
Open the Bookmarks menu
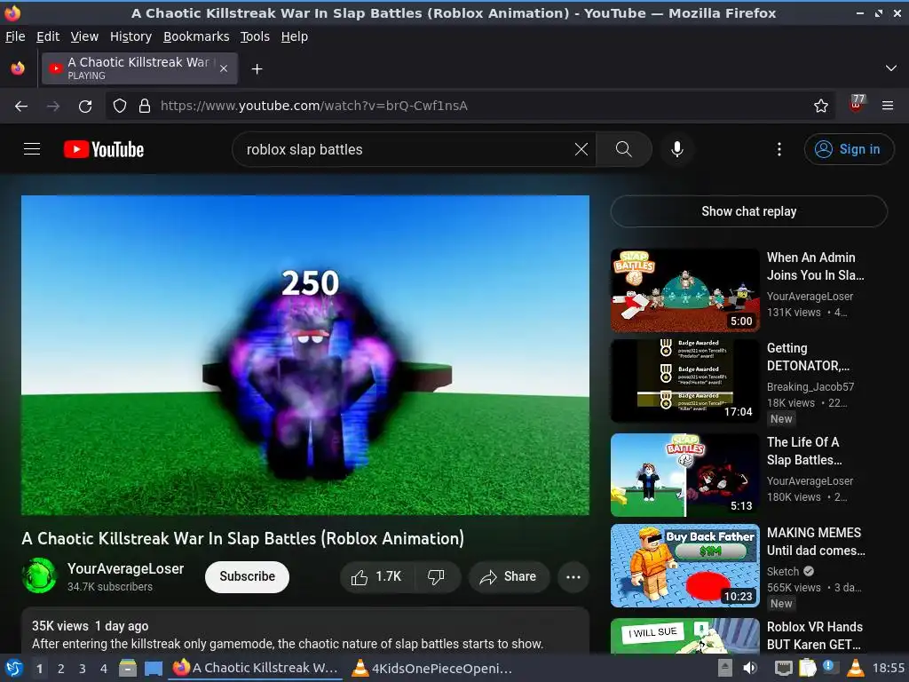(x=196, y=36)
